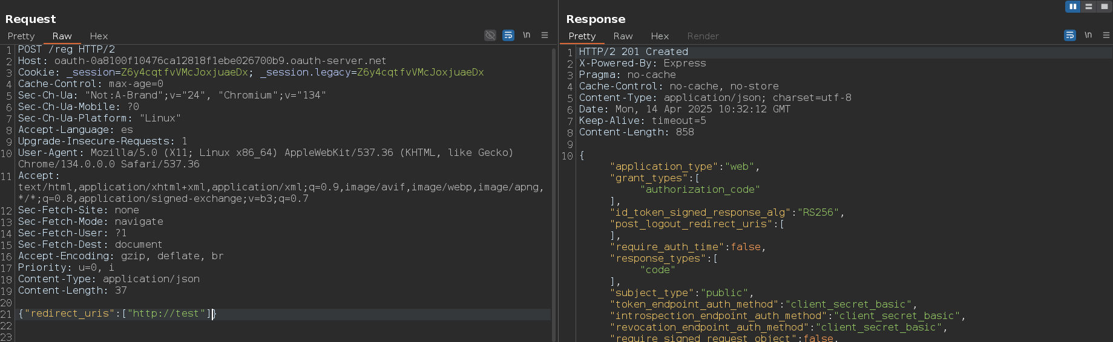Switch to the top/bottom split layout
The image size is (1113, 342).
tap(1089, 7)
